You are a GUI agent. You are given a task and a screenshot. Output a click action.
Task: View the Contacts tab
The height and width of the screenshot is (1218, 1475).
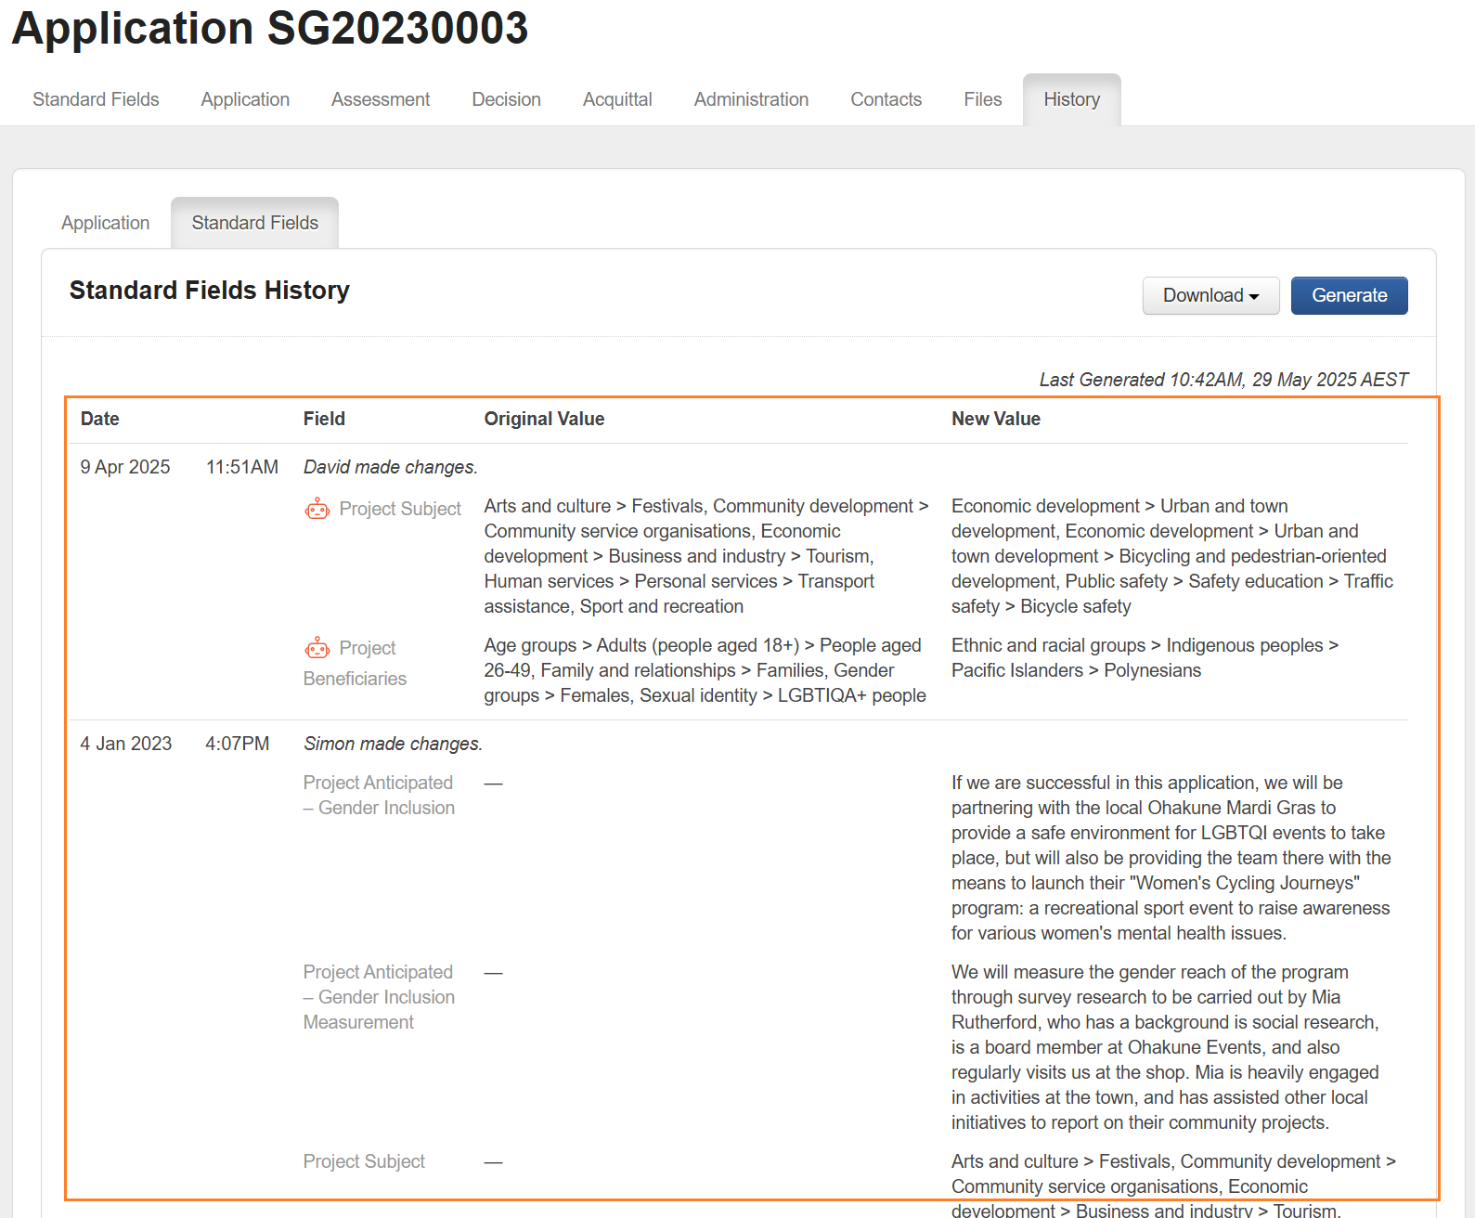[886, 99]
